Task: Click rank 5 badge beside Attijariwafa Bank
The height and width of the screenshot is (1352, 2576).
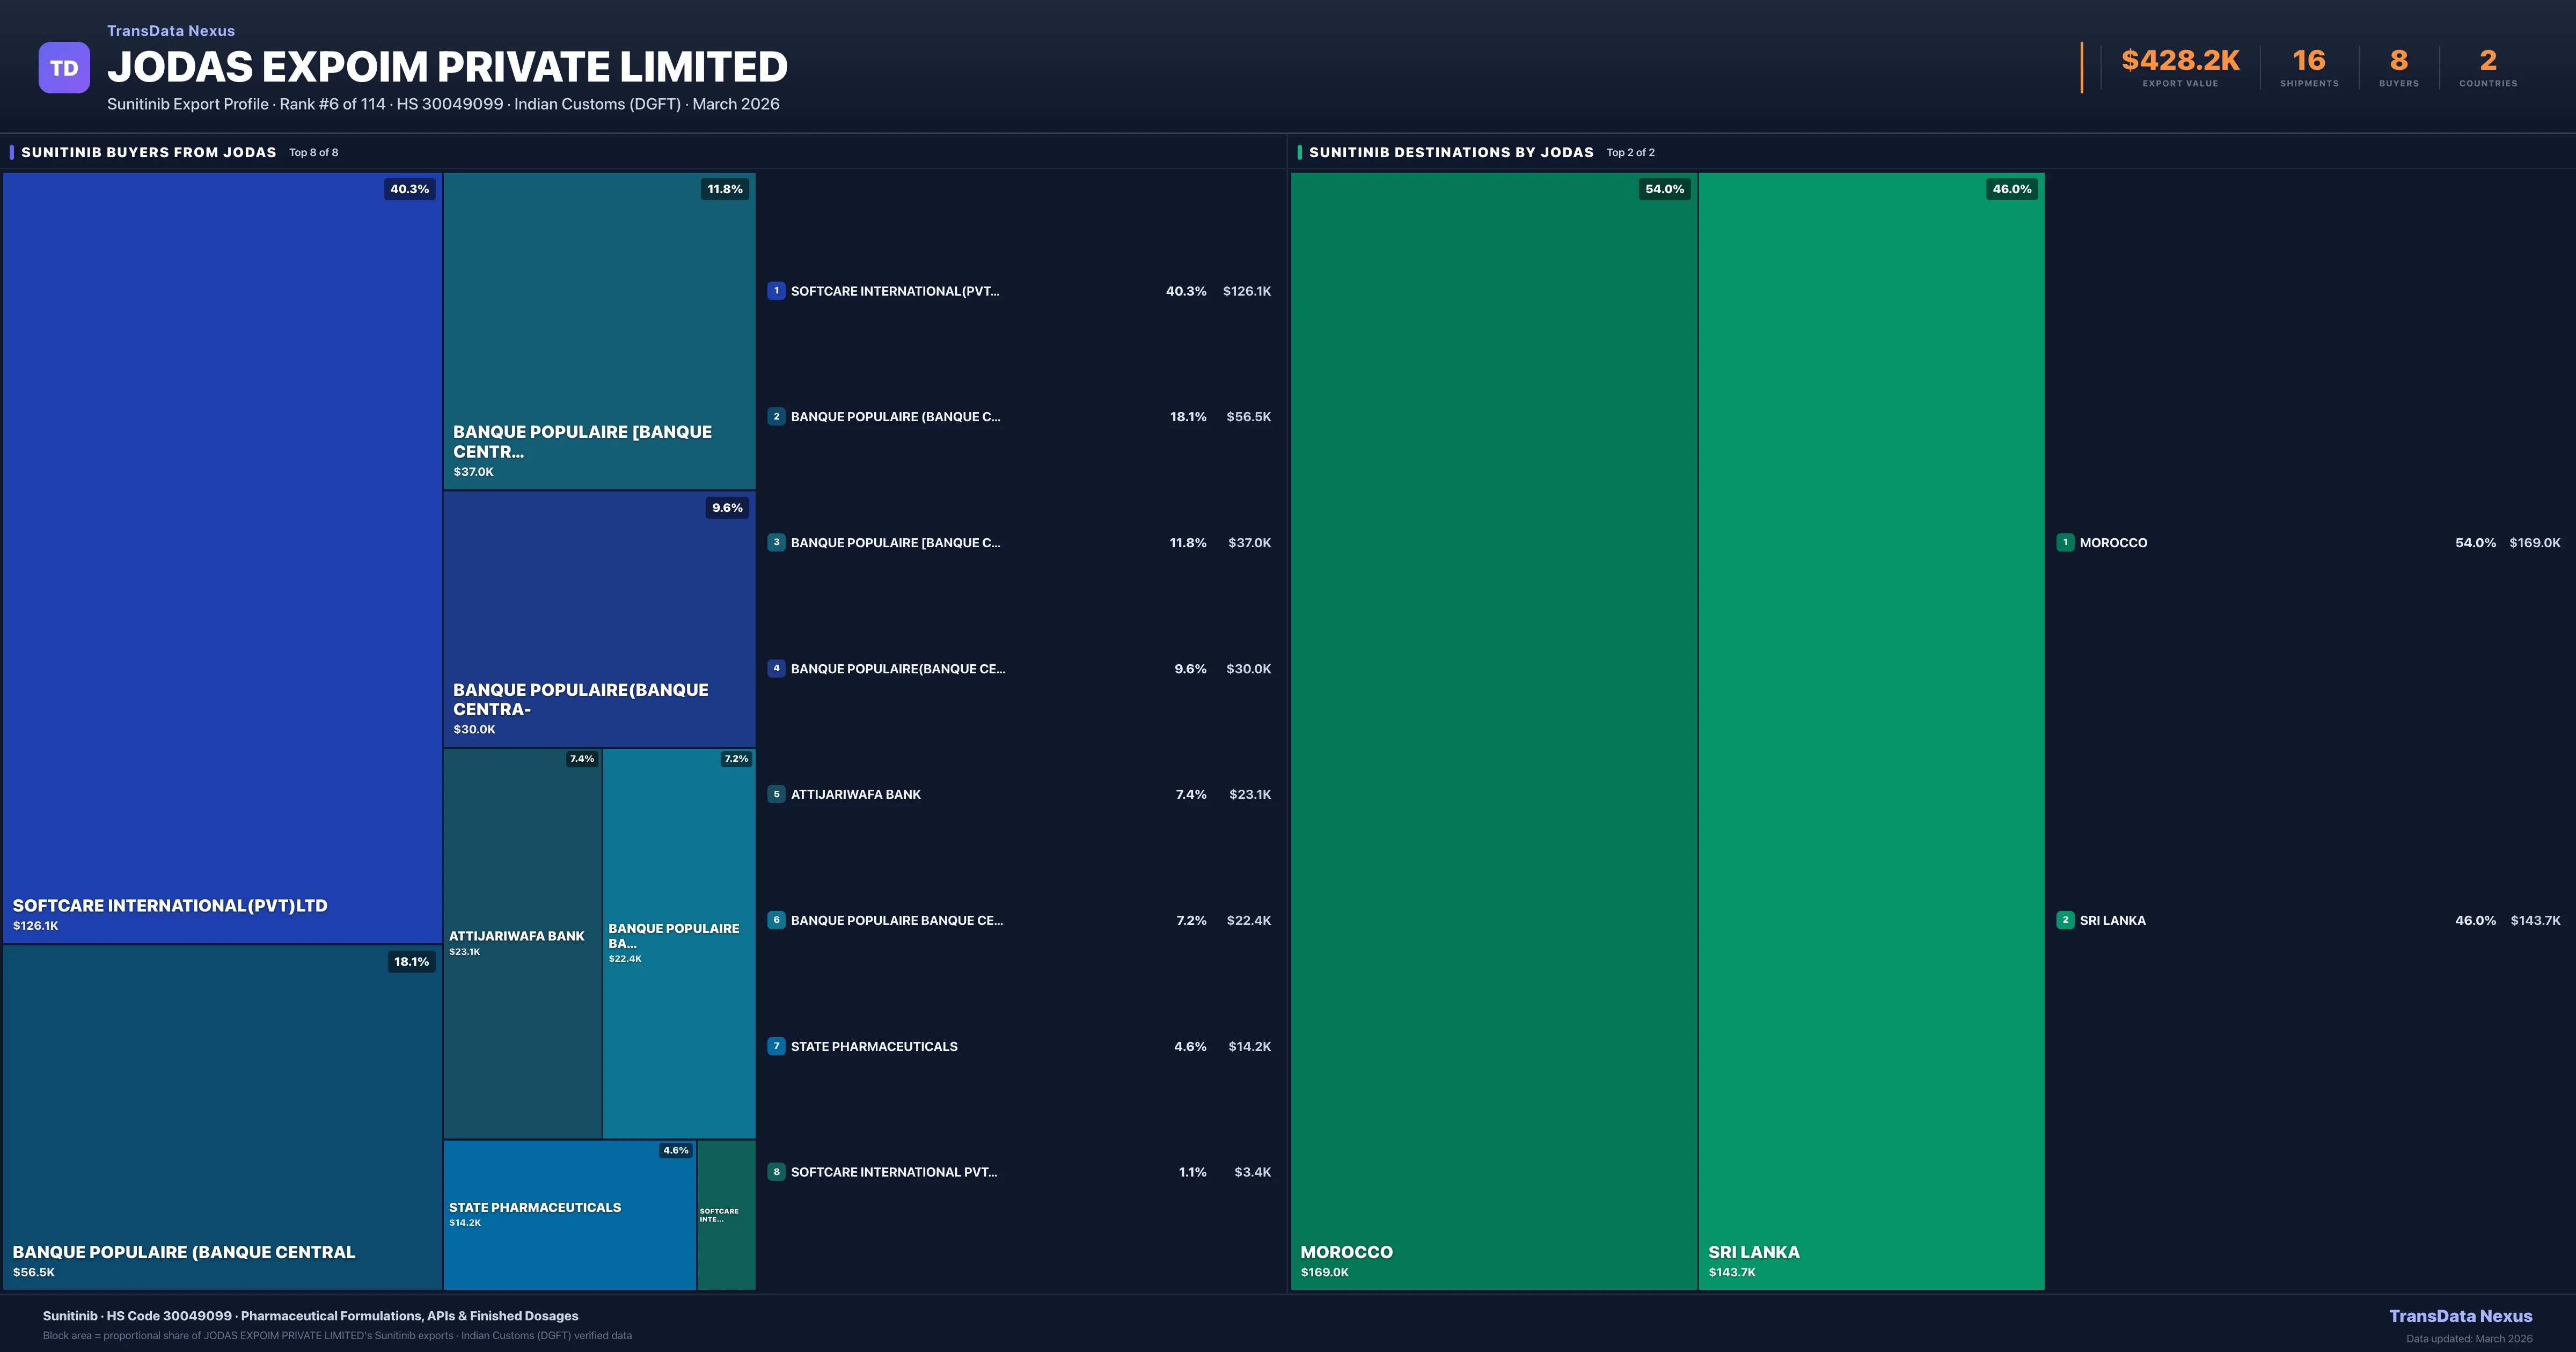Action: (776, 794)
